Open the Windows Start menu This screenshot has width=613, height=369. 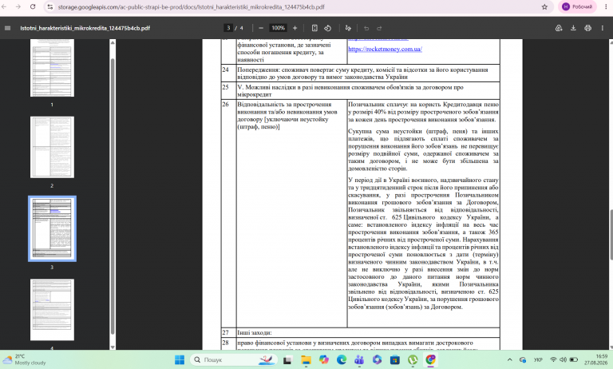[x=180, y=359]
